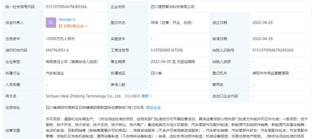
Task: Click the 自动翻译 note text
Action: point(133,96)
